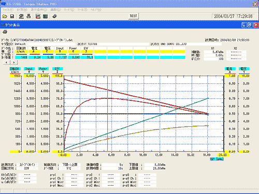Screen dimensions: 259x194
Task: Click the Default motor type field
Action: click(x=45, y=44)
